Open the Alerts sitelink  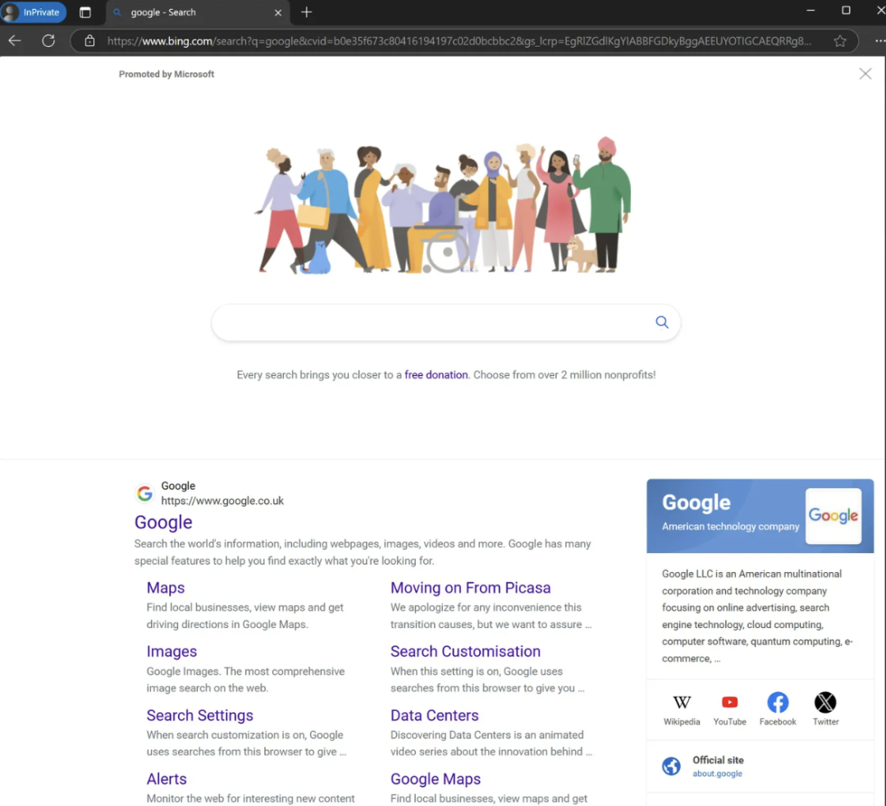pos(167,779)
